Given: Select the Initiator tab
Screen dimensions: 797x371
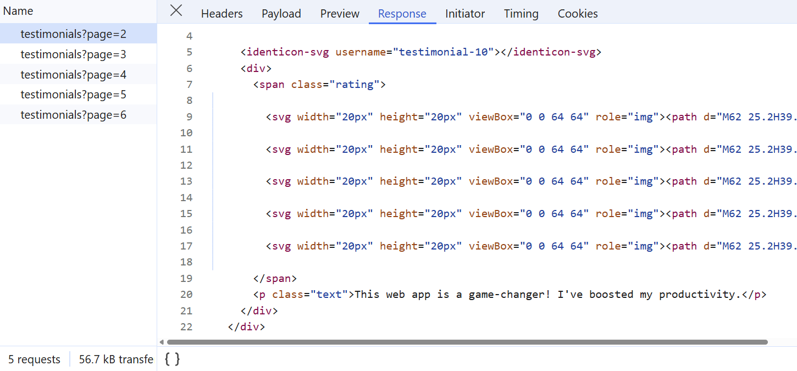Looking at the screenshot, I should (x=464, y=13).
